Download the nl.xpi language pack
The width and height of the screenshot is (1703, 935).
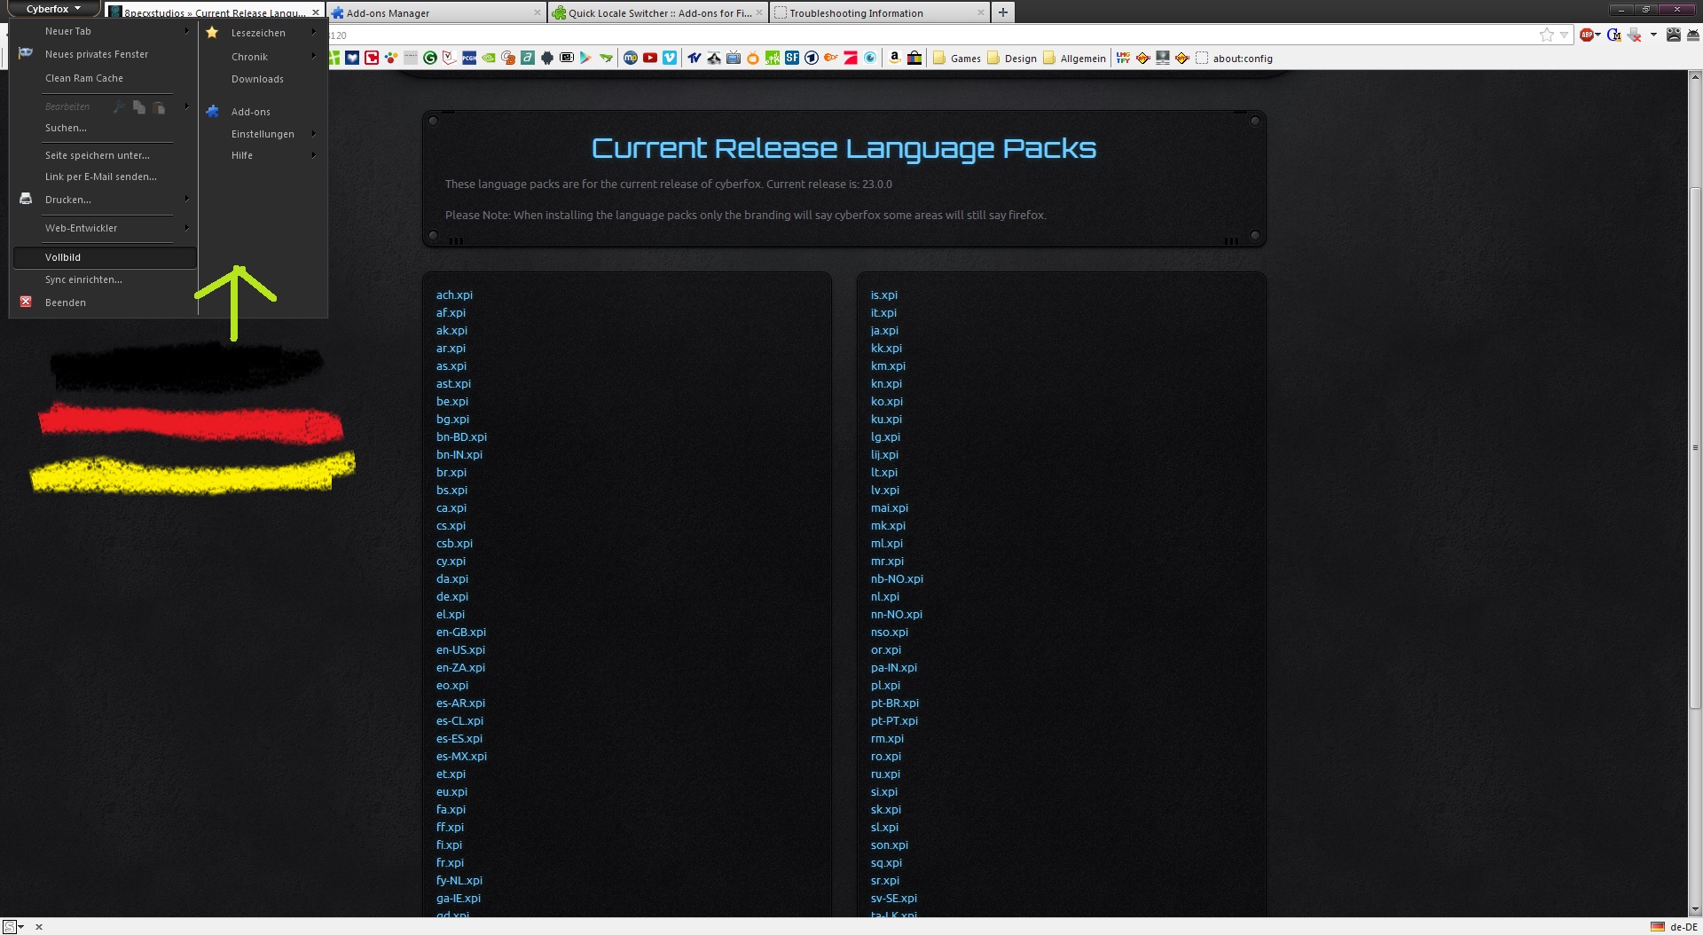point(885,596)
